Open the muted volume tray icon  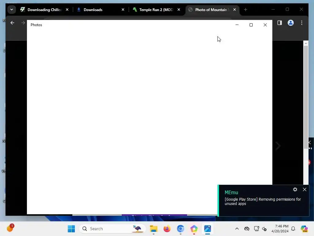tap(264, 229)
